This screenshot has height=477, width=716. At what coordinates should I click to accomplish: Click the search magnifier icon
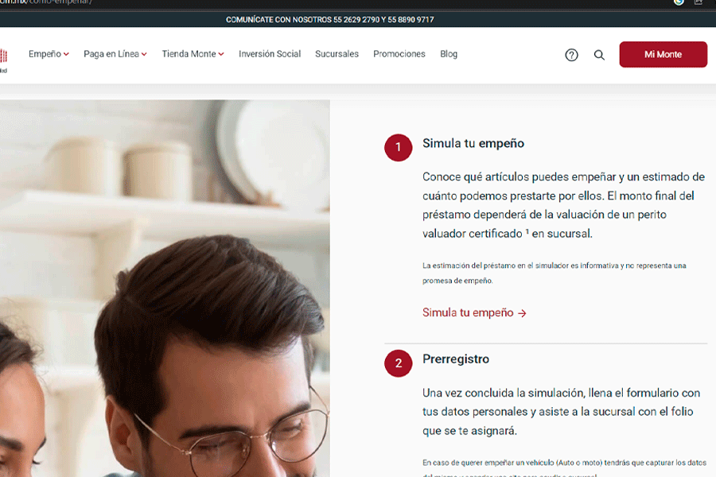(599, 55)
